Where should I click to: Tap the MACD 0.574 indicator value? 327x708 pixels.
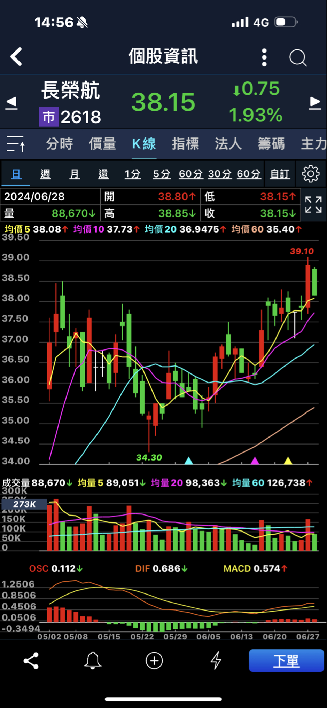[255, 568]
